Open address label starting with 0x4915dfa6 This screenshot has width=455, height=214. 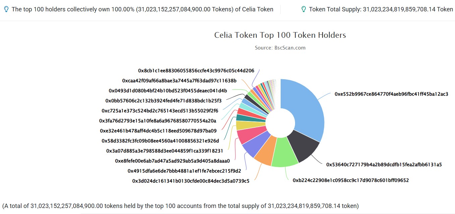[x=184, y=171]
